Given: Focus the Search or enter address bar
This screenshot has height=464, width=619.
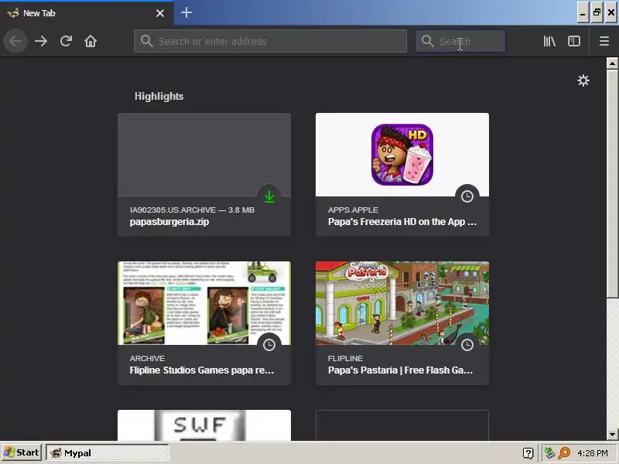Looking at the screenshot, I should (270, 41).
